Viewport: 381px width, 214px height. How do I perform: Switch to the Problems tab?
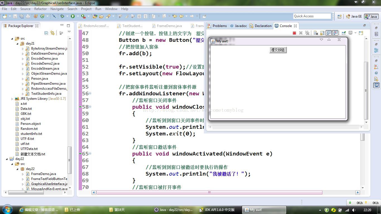point(217,26)
